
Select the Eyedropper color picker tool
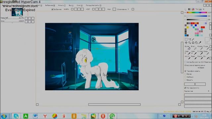click(x=200, y=43)
